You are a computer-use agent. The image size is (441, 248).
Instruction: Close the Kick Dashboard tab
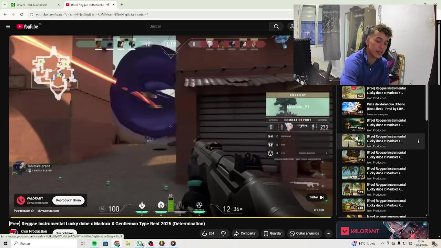click(x=59, y=5)
